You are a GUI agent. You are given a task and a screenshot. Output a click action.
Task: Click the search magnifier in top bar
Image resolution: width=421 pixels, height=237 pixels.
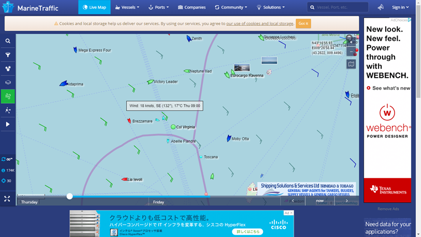(x=312, y=7)
